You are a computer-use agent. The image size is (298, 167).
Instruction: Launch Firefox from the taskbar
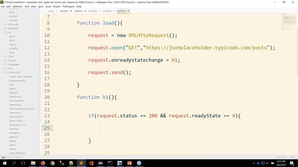tap(42, 163)
